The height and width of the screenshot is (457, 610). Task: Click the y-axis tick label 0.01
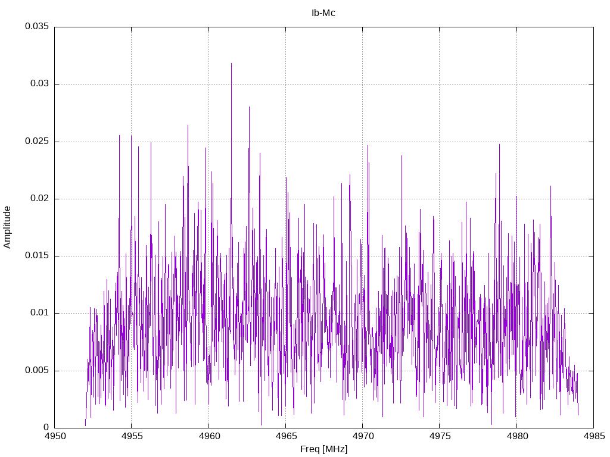[x=40, y=313]
